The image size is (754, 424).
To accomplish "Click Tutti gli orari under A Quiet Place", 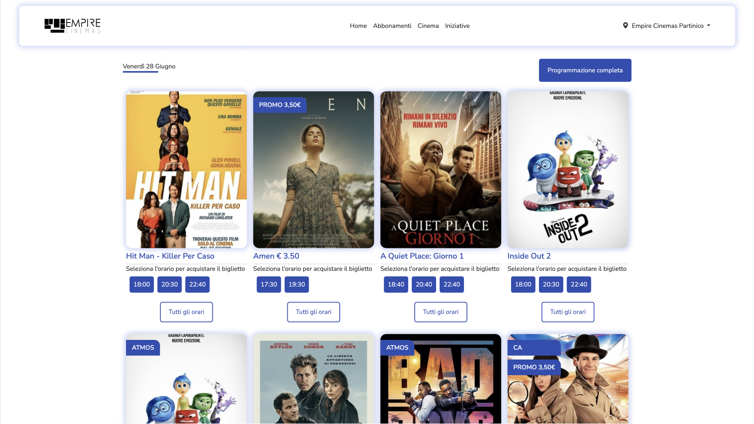I will point(440,312).
